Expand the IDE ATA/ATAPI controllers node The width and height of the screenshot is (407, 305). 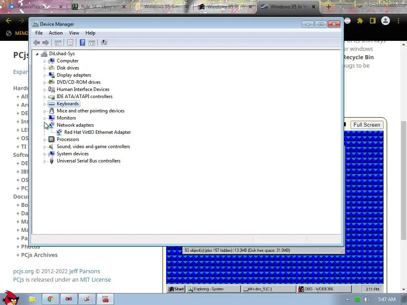click(45, 97)
